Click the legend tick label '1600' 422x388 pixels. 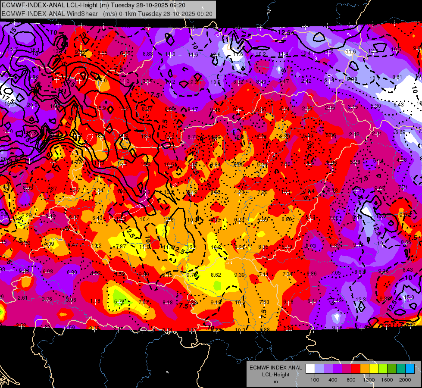pyautogui.click(x=387, y=380)
